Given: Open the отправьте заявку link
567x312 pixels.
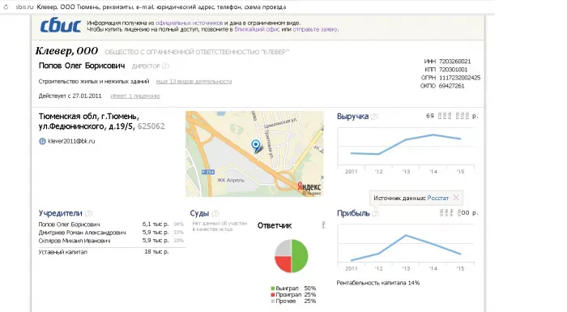Looking at the screenshot, I should (315, 29).
